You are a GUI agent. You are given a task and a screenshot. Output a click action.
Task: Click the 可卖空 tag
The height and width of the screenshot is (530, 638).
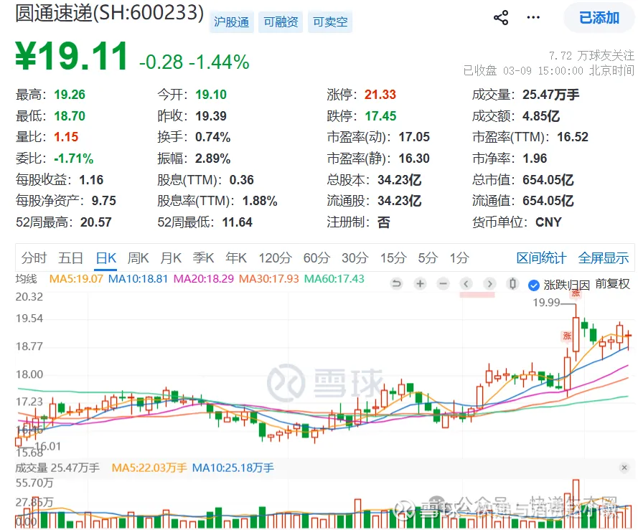point(330,22)
